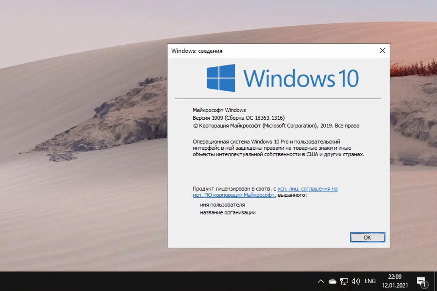Select the Windows: сведения title bar
The height and width of the screenshot is (291, 437).
196,51
